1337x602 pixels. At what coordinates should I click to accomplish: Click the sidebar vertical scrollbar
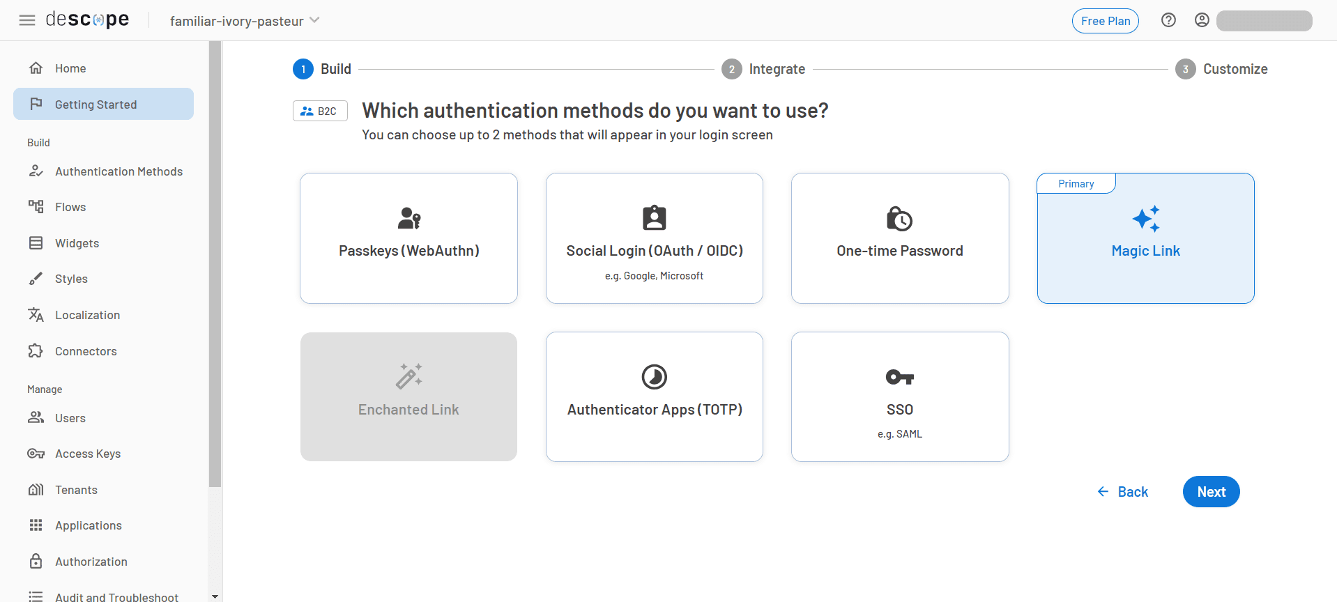[x=215, y=263]
